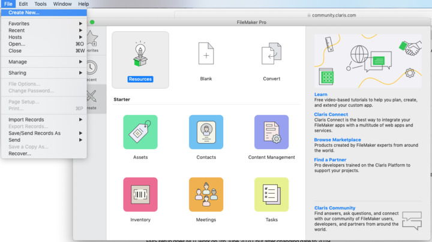Follow the Learn link
The height and width of the screenshot is (242, 432).
coord(320,94)
